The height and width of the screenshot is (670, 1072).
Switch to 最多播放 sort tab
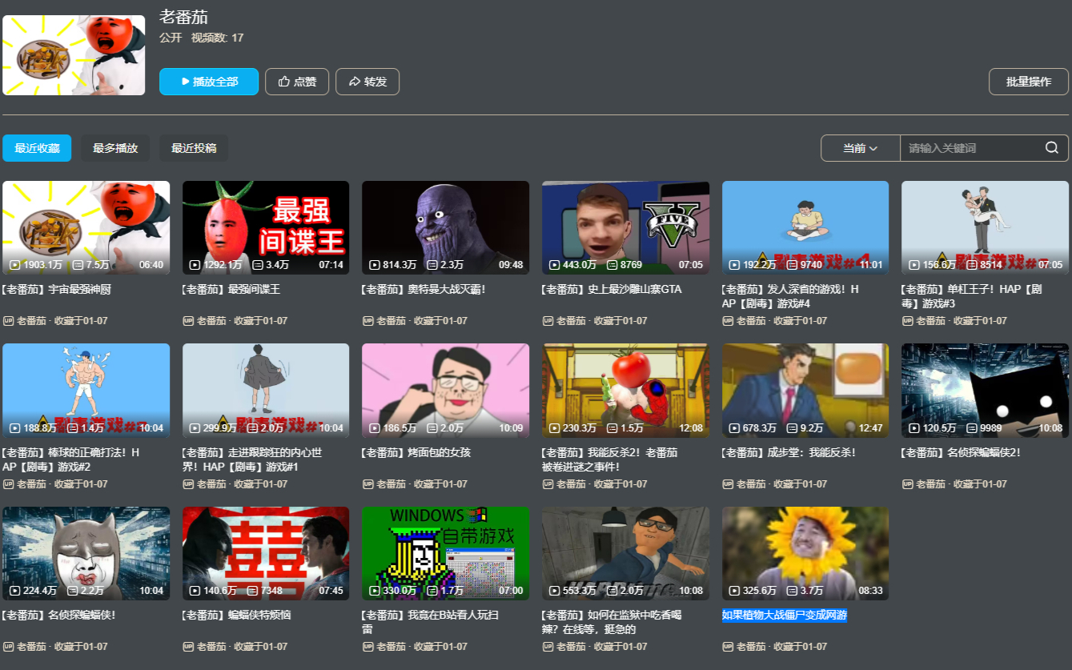pyautogui.click(x=115, y=148)
